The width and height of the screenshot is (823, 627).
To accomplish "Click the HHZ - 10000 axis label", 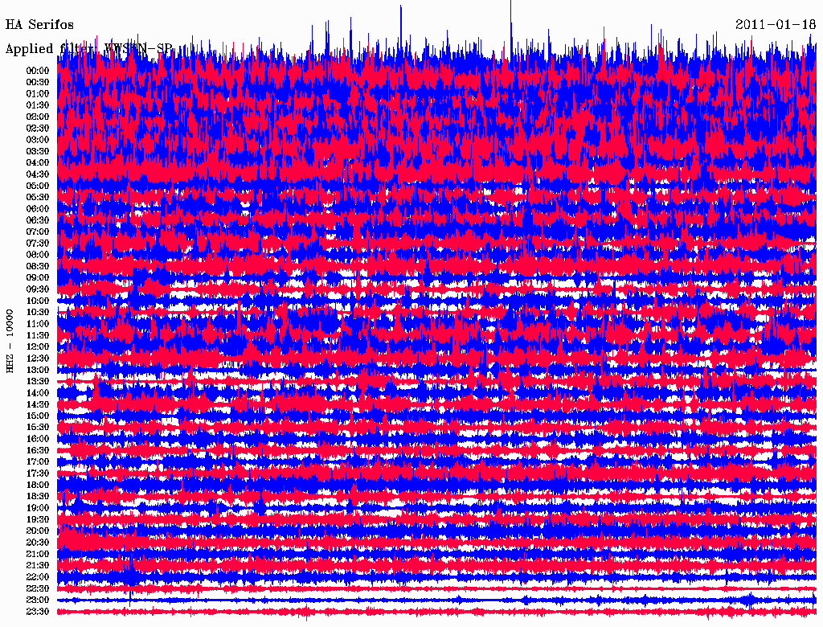I will pyautogui.click(x=10, y=340).
